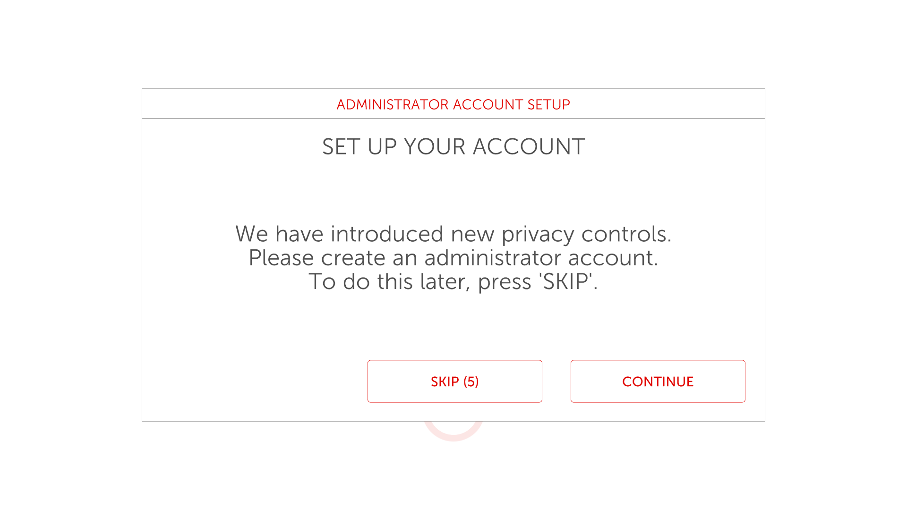Viewport: 907px width, 510px height.
Task: Click the countdown number (5) on the skip button
Action: (x=471, y=382)
